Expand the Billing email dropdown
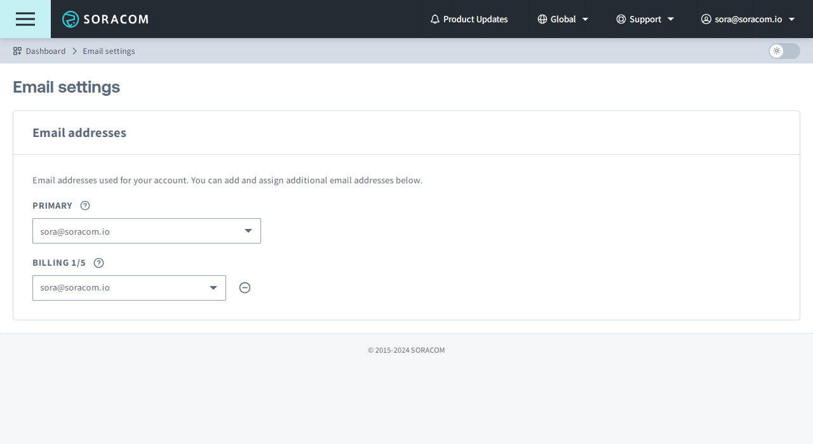This screenshot has width=813, height=444. 213,288
